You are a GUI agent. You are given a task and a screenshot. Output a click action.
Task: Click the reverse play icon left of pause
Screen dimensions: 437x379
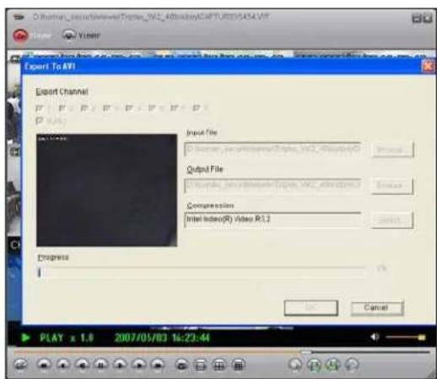(82, 365)
